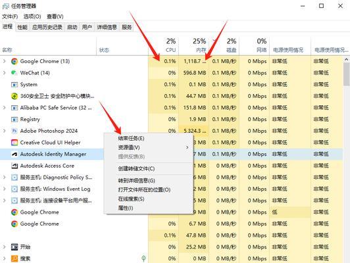The width and height of the screenshot is (350, 263).
Task: Expand the Adobe Photoshop 2024 group
Action: click(4, 131)
